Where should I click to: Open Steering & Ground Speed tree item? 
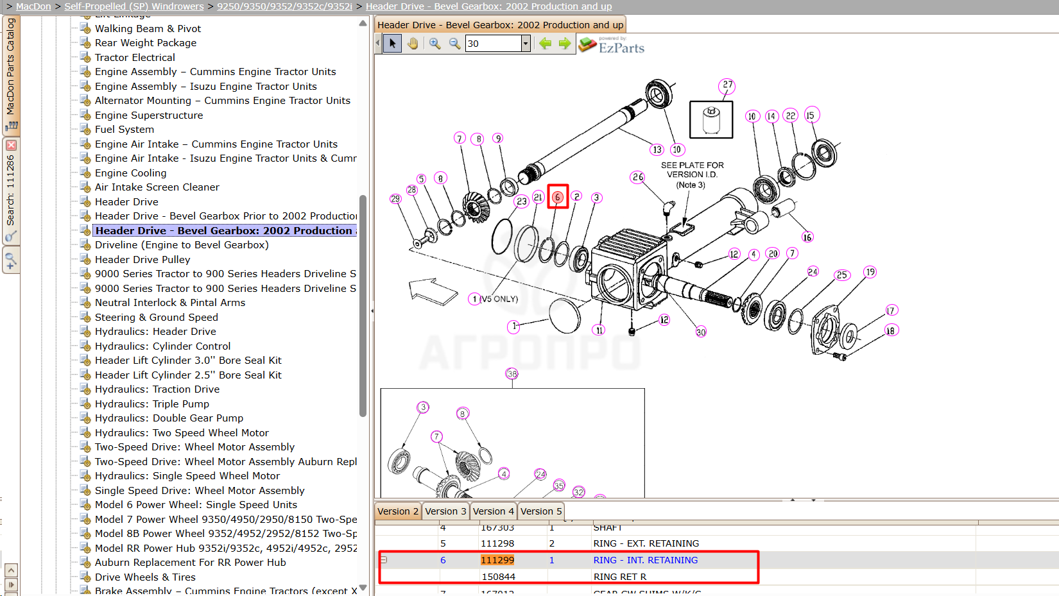coord(157,318)
